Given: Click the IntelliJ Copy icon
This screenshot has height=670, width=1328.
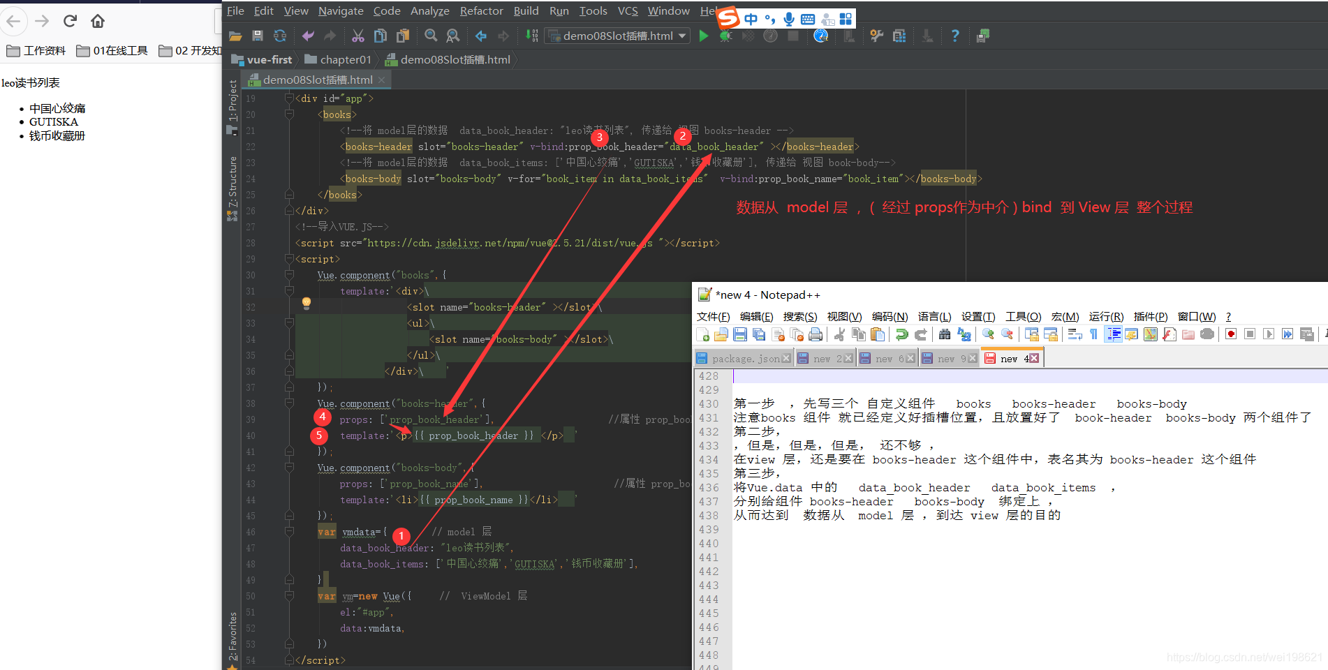Looking at the screenshot, I should pos(381,36).
